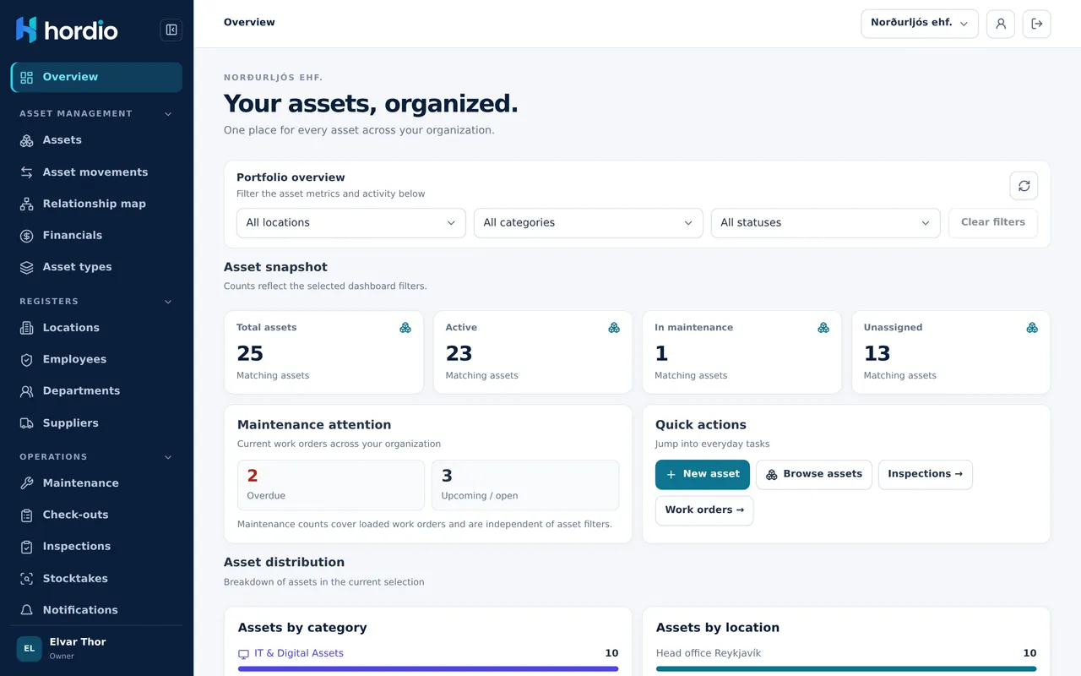
Task: Click the Elvar Thor user name
Action: (78, 642)
